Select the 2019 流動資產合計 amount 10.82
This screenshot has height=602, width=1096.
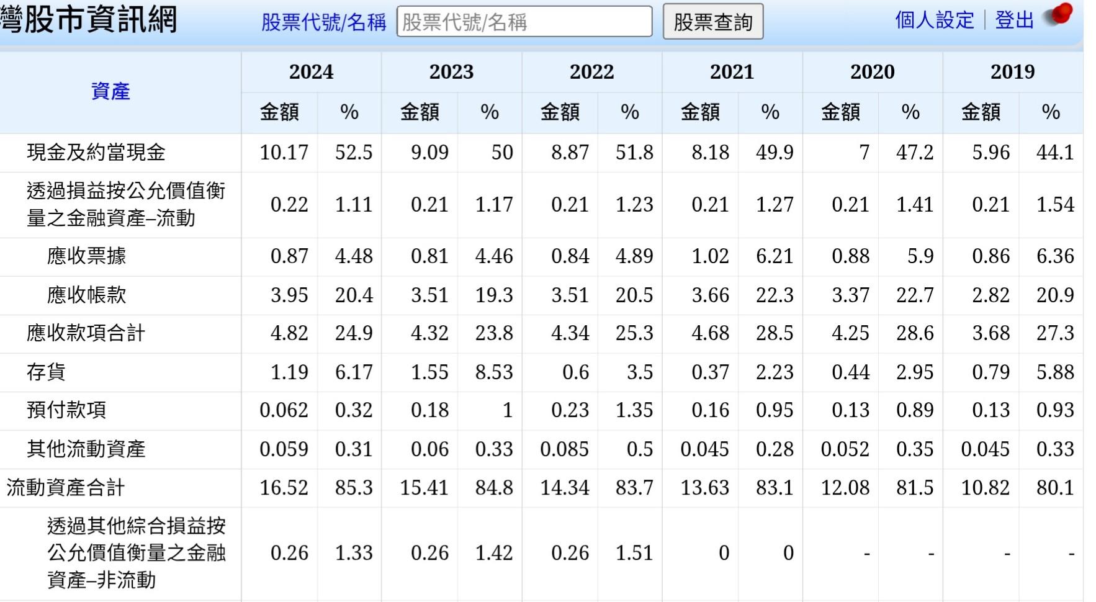985,488
